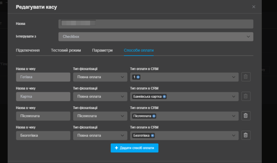Expand CRM payment type dropdown for Картка

coord(234,97)
